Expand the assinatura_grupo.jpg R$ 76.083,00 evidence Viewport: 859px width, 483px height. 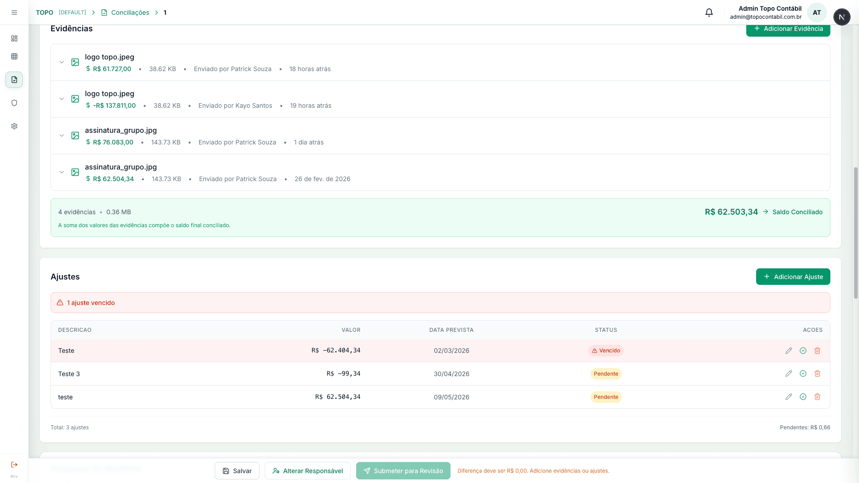click(x=62, y=136)
